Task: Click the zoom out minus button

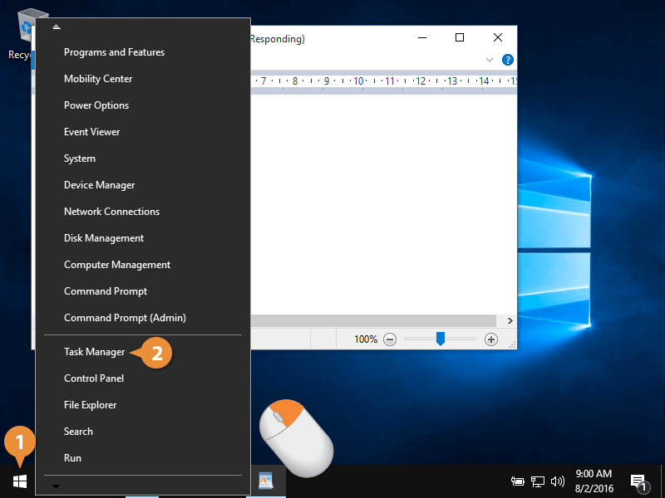Action: (390, 339)
